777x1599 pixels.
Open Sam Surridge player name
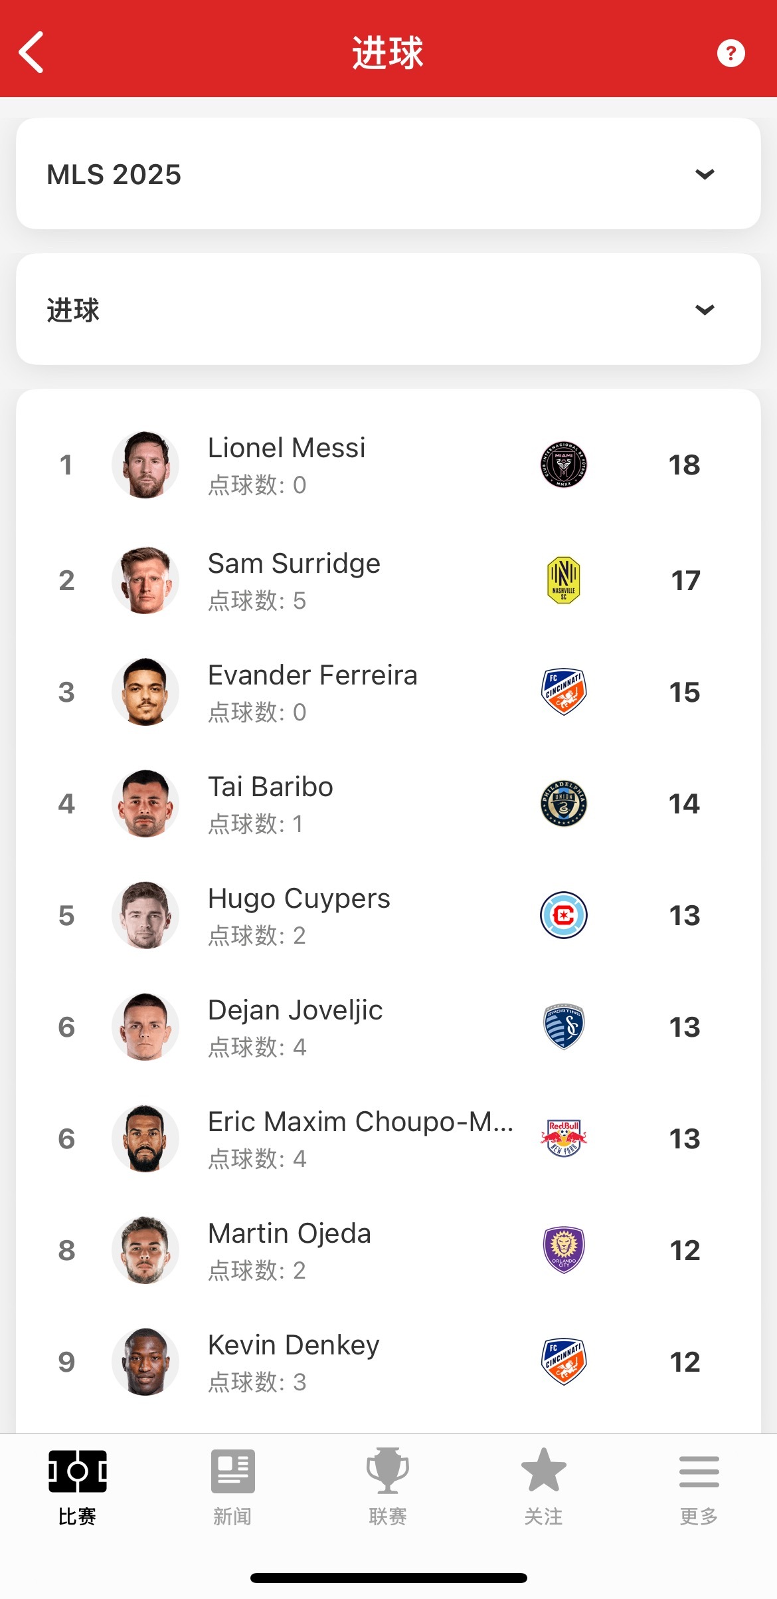point(294,564)
